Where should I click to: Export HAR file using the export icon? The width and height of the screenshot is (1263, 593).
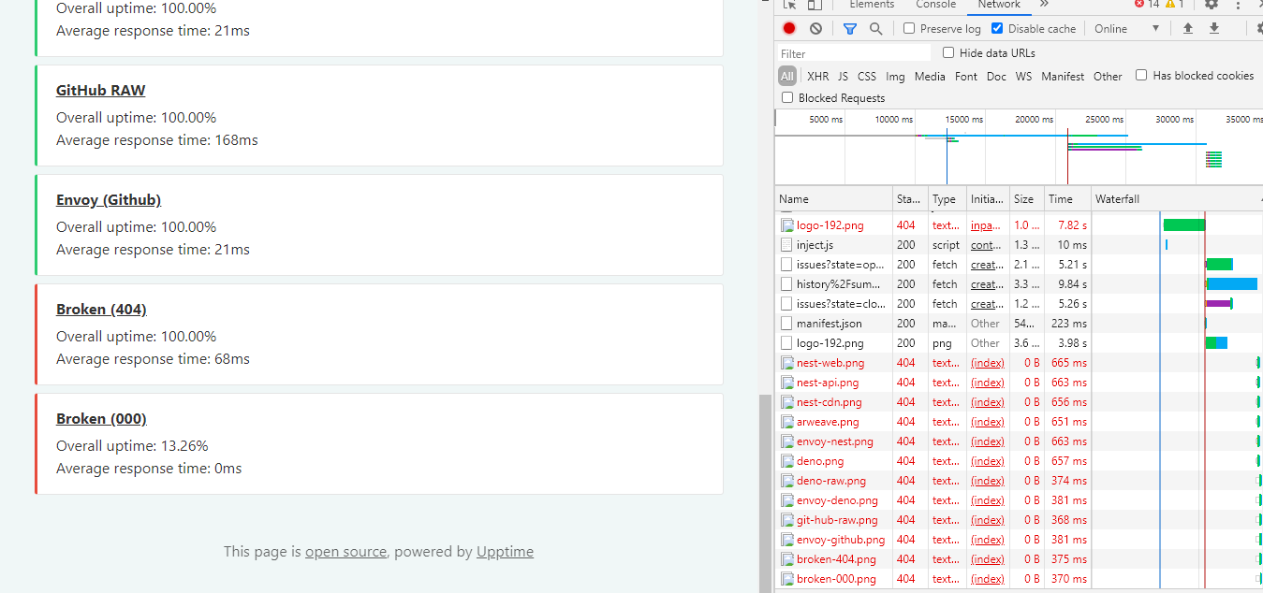click(1214, 28)
